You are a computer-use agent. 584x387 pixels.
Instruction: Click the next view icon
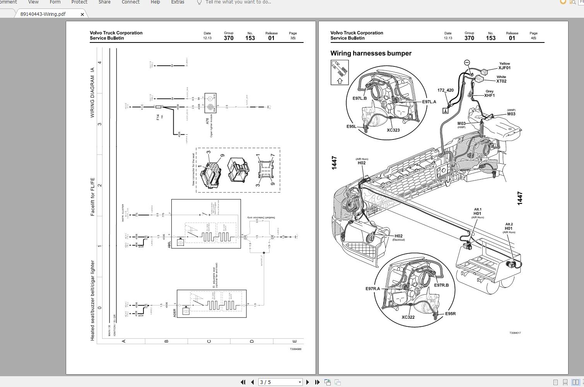[338, 382]
